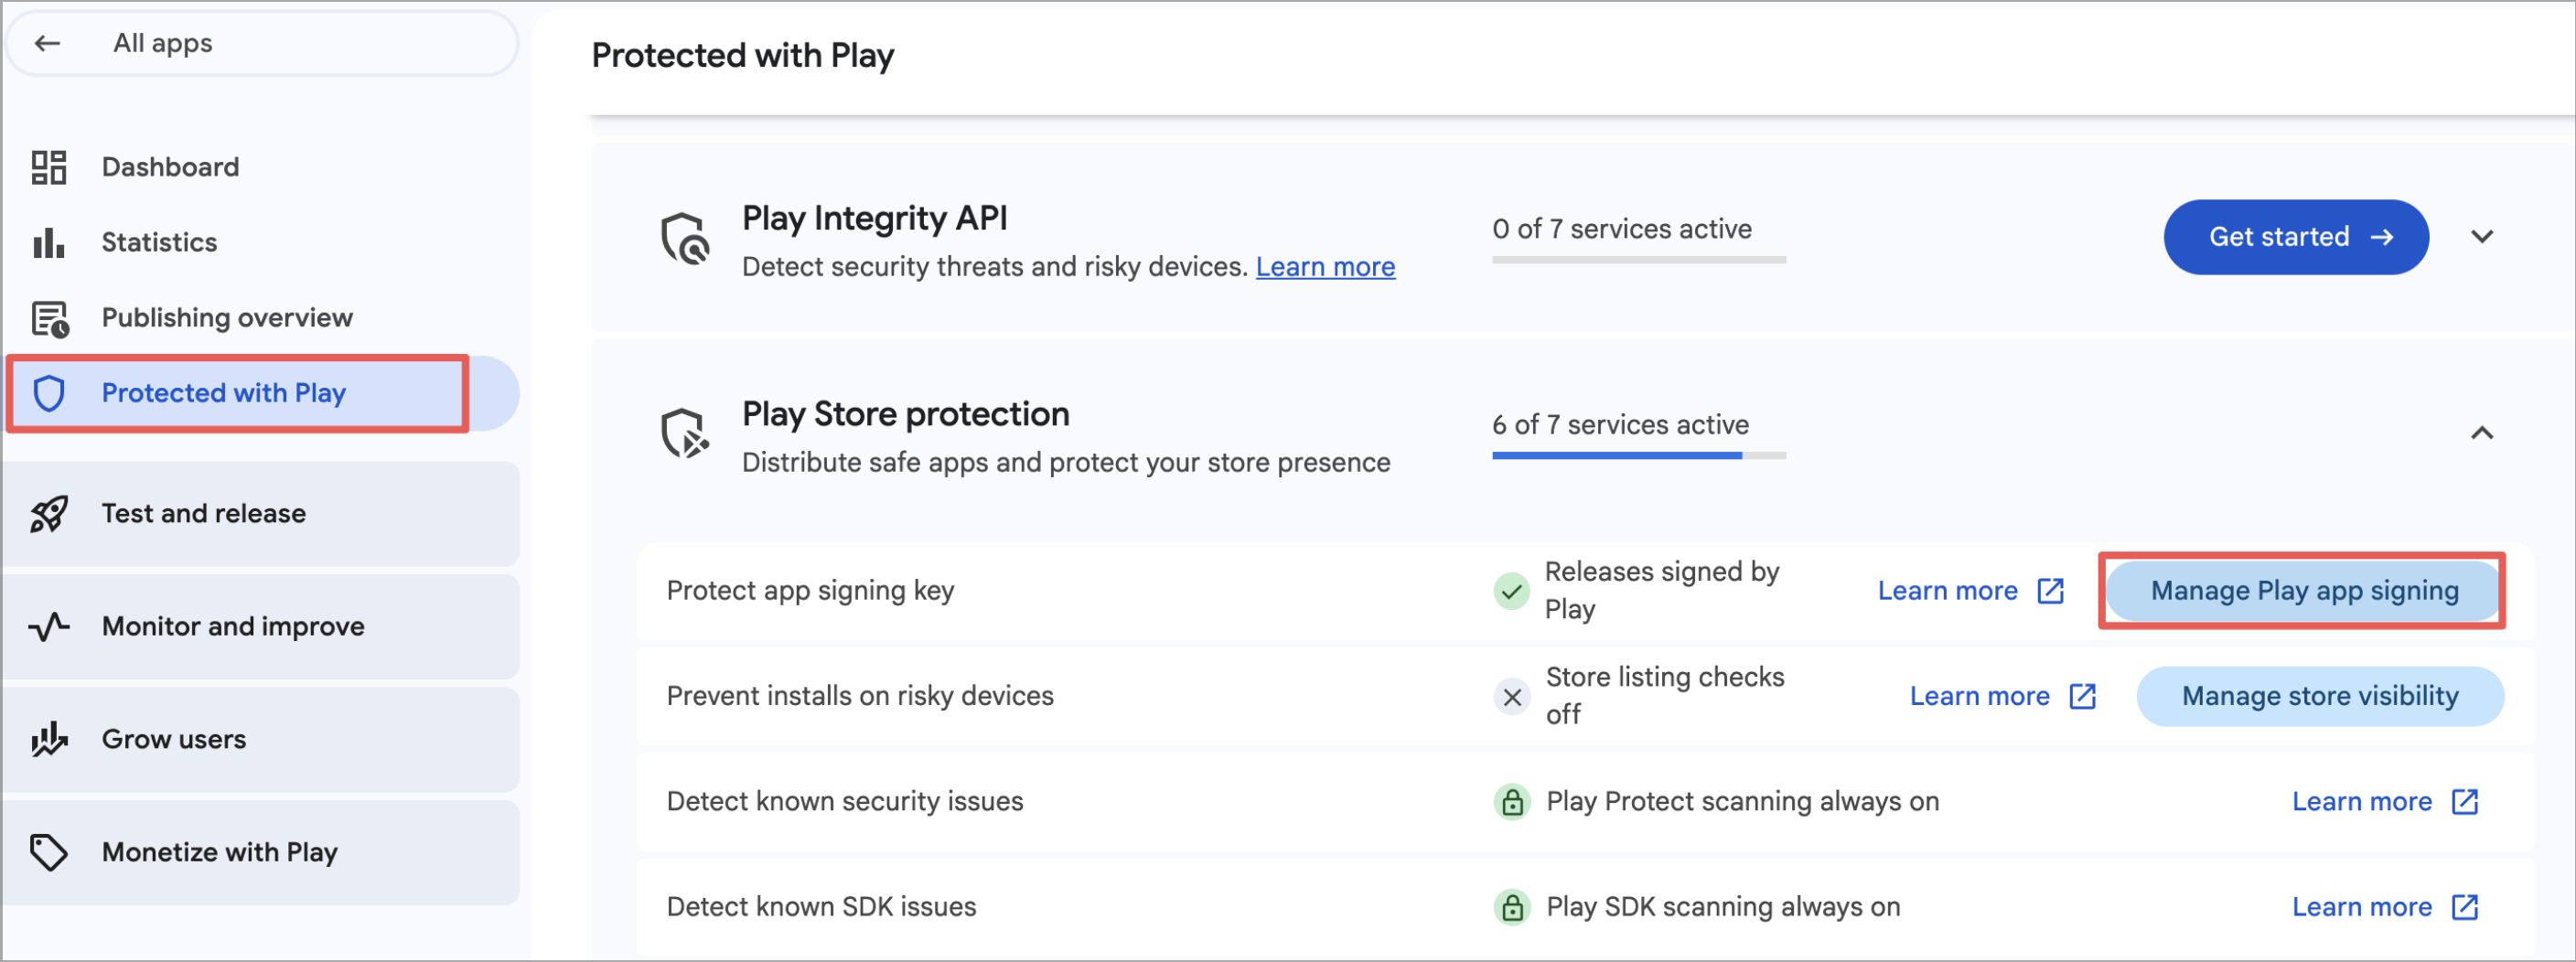The width and height of the screenshot is (2576, 962).
Task: Click the Test and release rocket icon
Action: 48,514
